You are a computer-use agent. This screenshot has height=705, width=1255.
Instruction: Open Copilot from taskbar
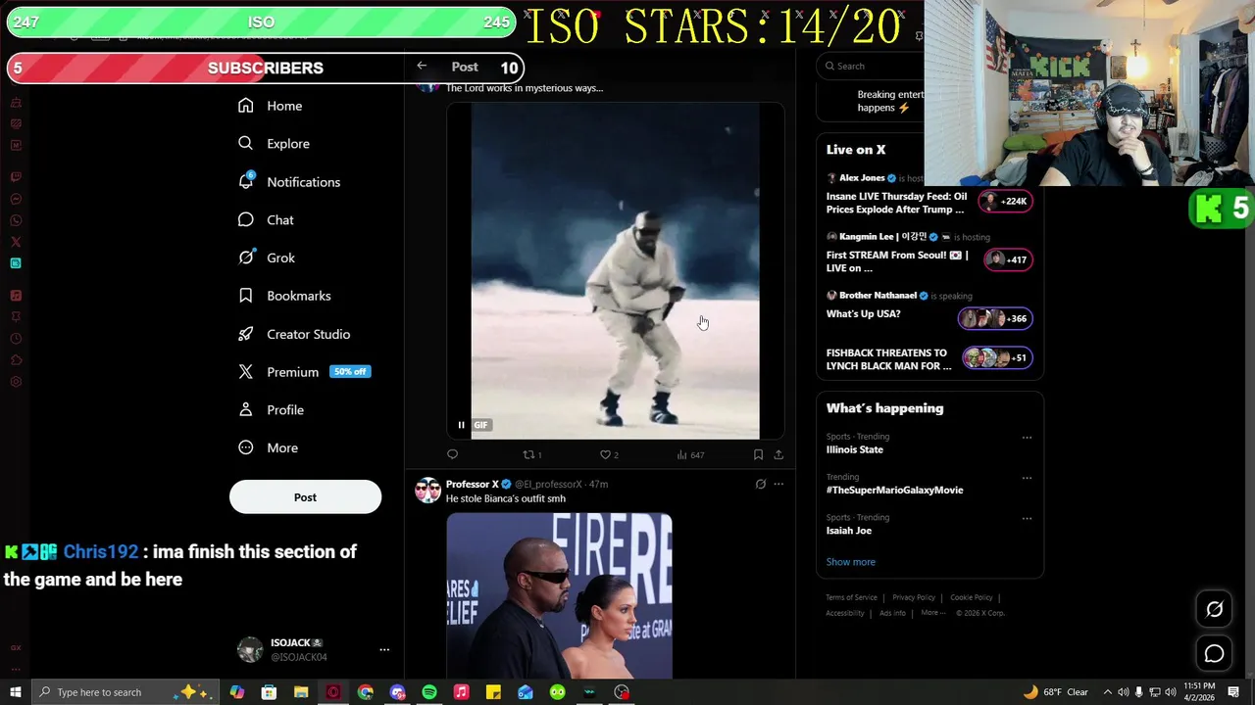(x=236, y=692)
